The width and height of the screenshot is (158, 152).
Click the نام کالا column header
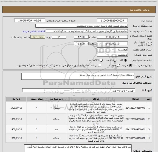click(x=96, y=99)
